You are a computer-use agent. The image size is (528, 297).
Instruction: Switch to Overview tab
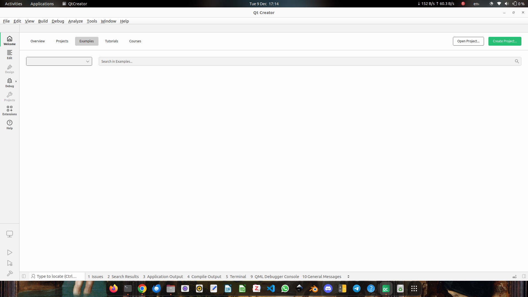37,41
